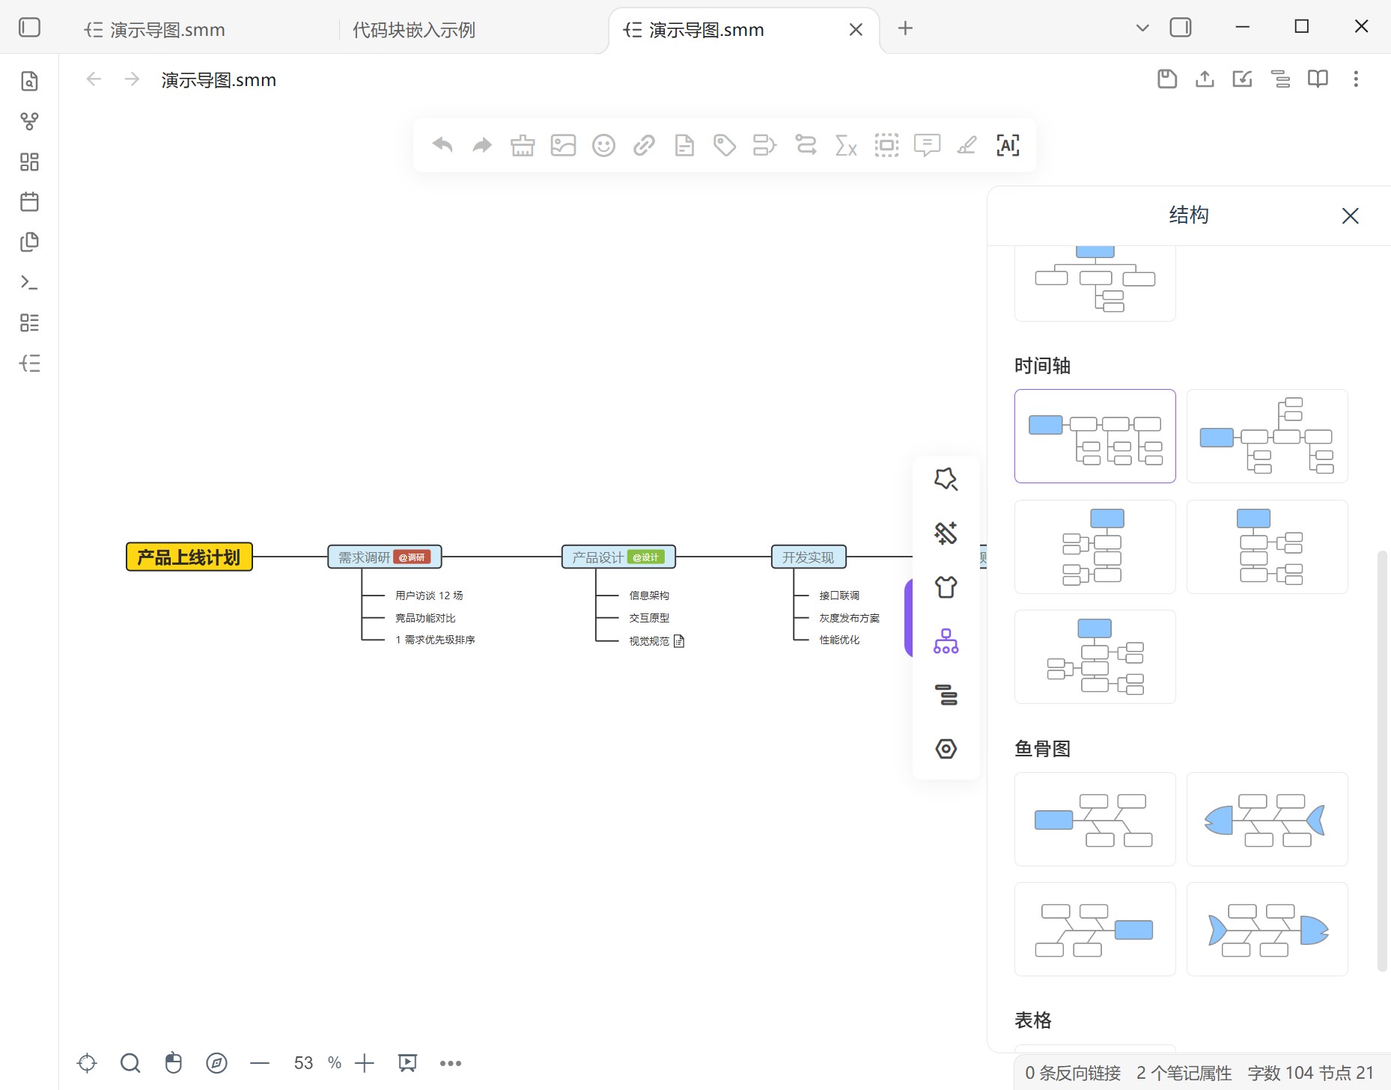Select the 需求调研 node
1391x1090 pixels.
pyautogui.click(x=385, y=557)
